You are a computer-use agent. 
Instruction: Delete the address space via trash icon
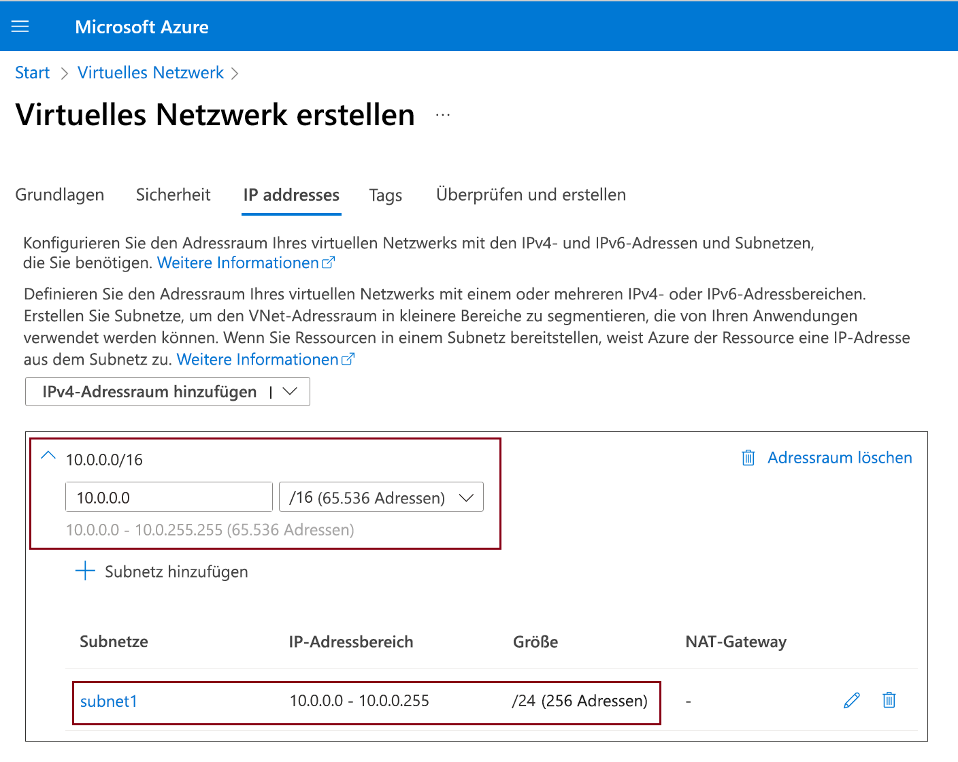pos(747,458)
